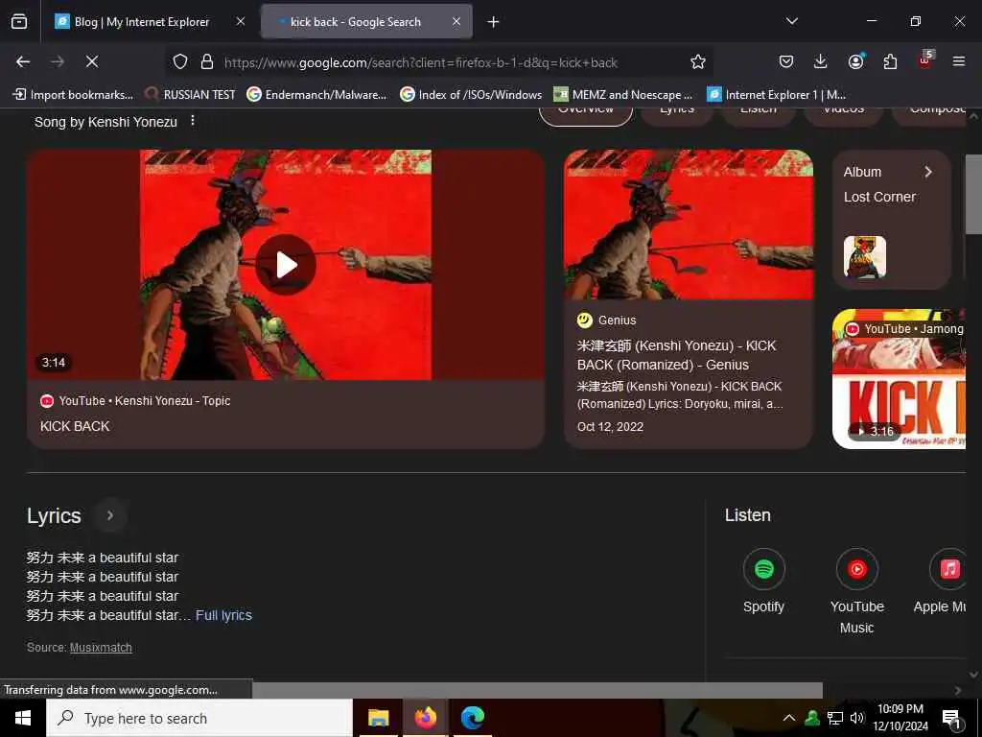Listen on Spotify
Screen dimensions: 982x737
click(x=763, y=581)
